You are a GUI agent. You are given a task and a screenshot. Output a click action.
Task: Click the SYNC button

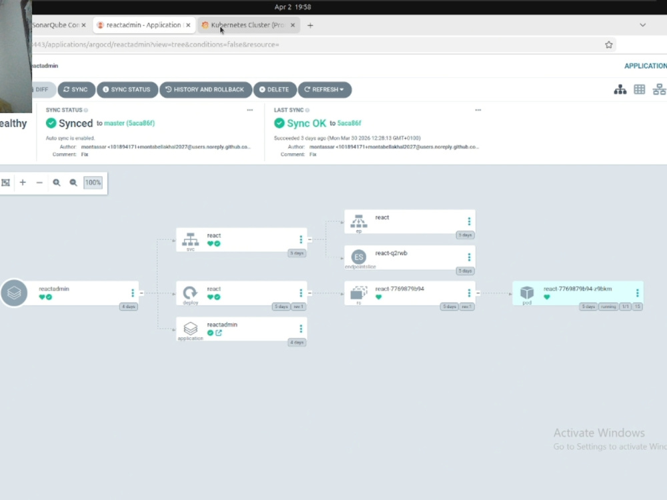click(x=76, y=90)
